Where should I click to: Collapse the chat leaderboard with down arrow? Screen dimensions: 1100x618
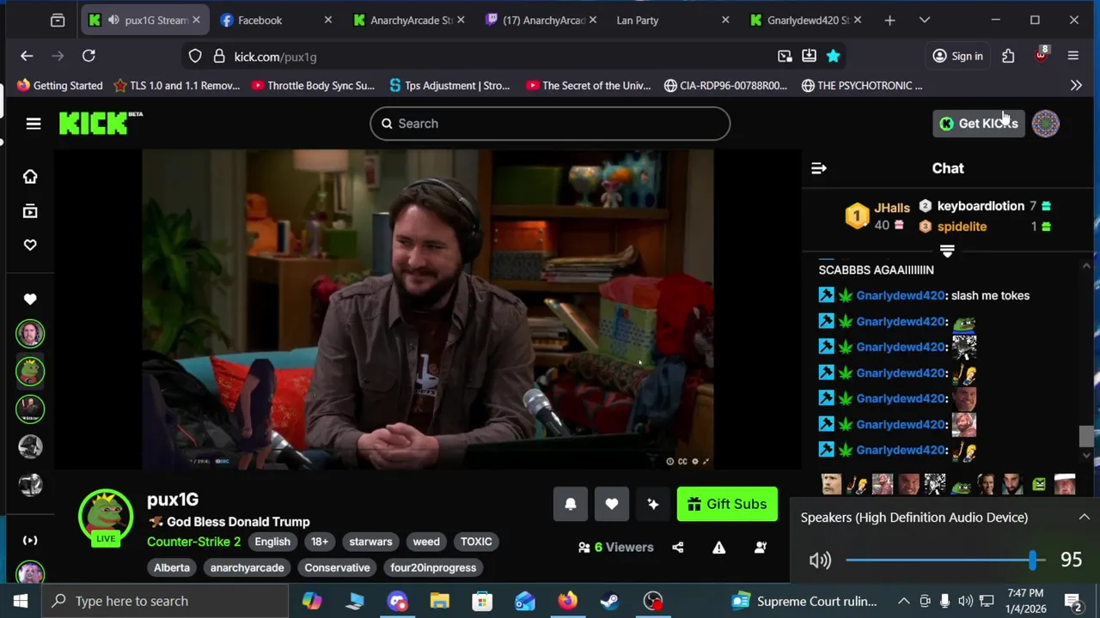[x=947, y=251]
